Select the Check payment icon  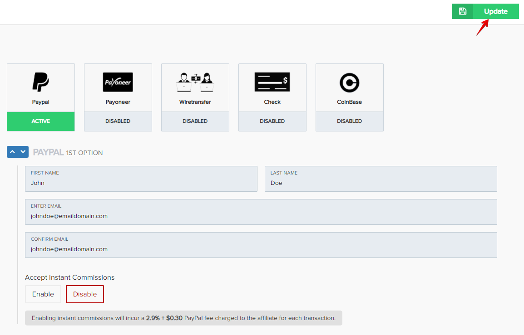[272, 83]
